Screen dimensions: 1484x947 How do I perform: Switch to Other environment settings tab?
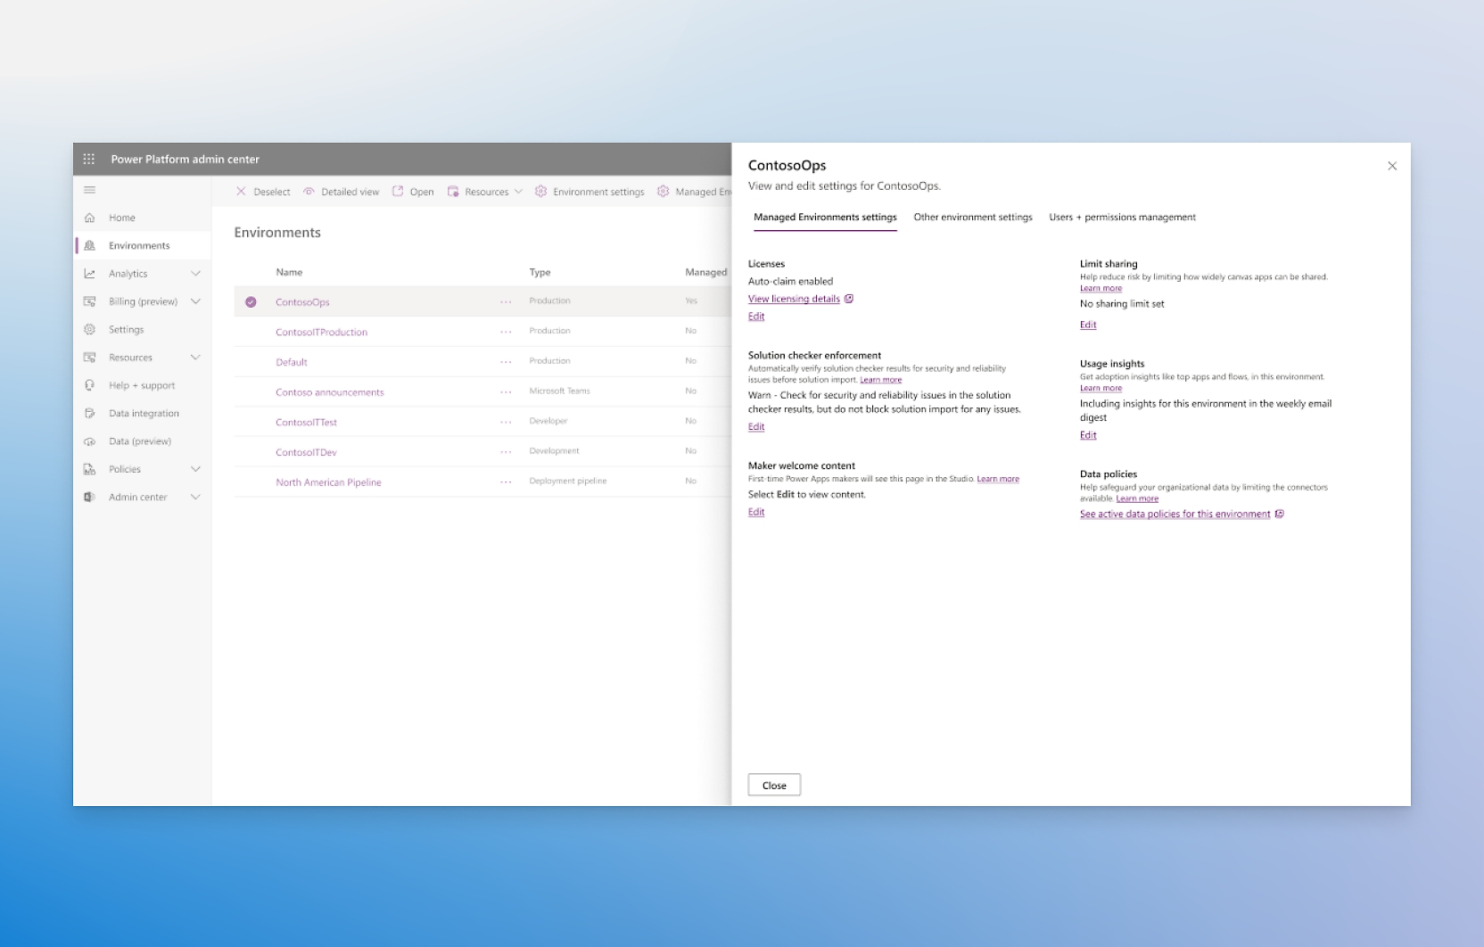click(973, 218)
